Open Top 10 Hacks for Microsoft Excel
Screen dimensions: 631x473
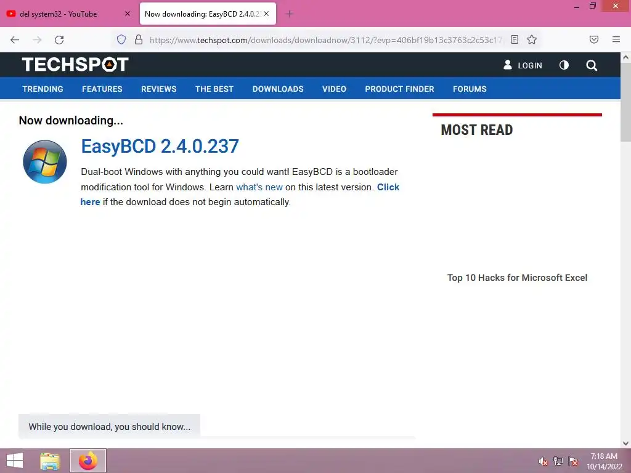pyautogui.click(x=517, y=278)
